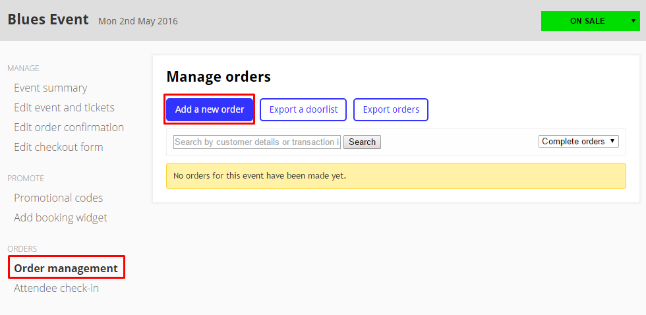Select Order management in sidebar
The image size is (646, 315).
click(66, 268)
